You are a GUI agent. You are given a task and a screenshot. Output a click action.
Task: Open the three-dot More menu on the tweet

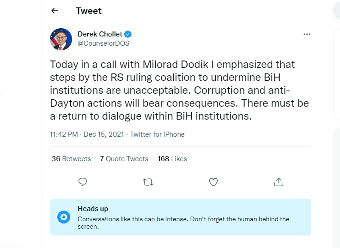tap(307, 34)
